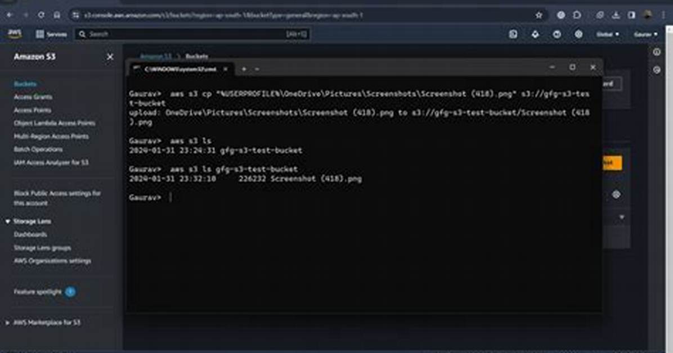Reload the page with the browser refresh icon
673x353 pixels.
click(41, 15)
